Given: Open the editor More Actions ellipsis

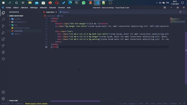Looking at the screenshot, I should tap(184, 12).
